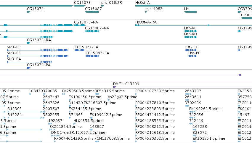Click the 323572 EST label

pyautogui.click(x=200, y=133)
